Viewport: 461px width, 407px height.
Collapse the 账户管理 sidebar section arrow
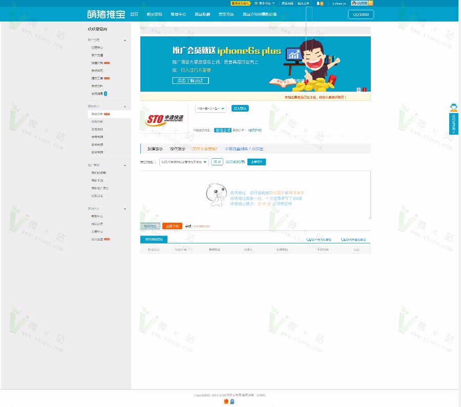125,40
